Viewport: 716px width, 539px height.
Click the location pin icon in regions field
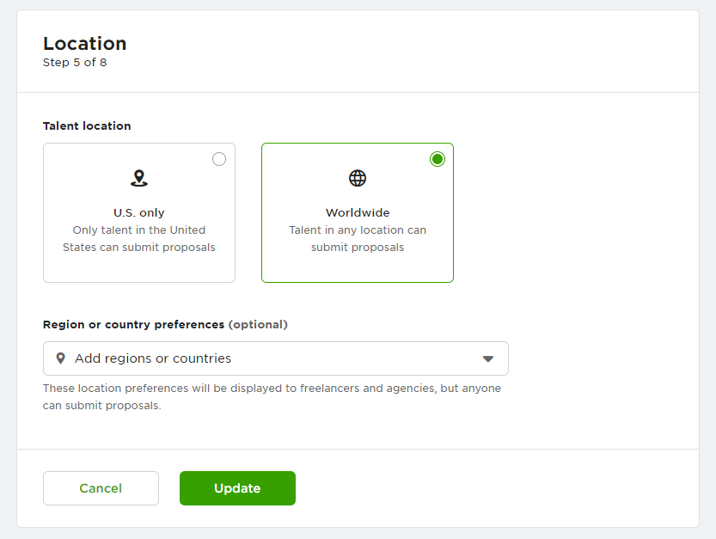(60, 358)
